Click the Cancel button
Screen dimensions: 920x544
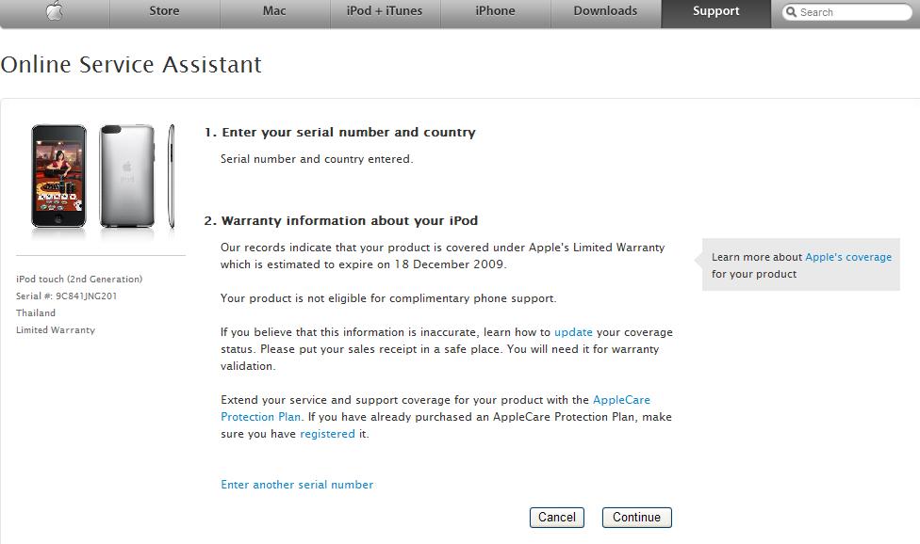click(x=557, y=517)
